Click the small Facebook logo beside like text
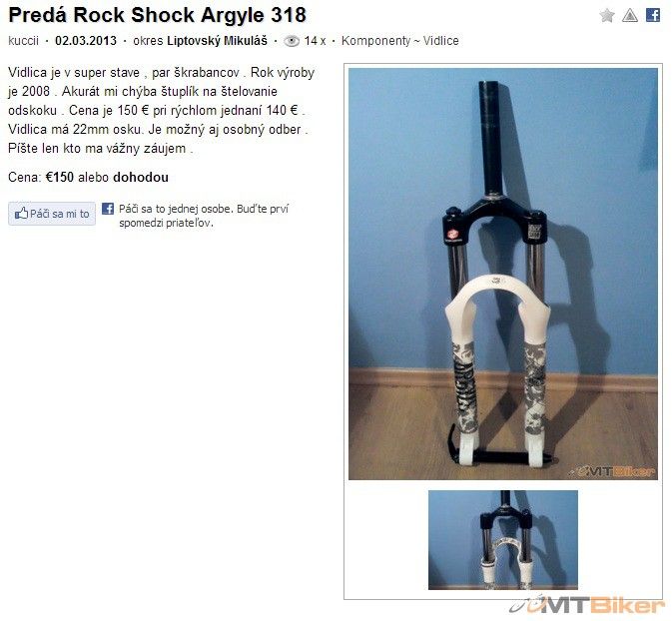This screenshot has width=672, height=621. pos(108,209)
